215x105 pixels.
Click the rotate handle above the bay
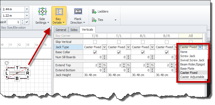pos(6,63)
